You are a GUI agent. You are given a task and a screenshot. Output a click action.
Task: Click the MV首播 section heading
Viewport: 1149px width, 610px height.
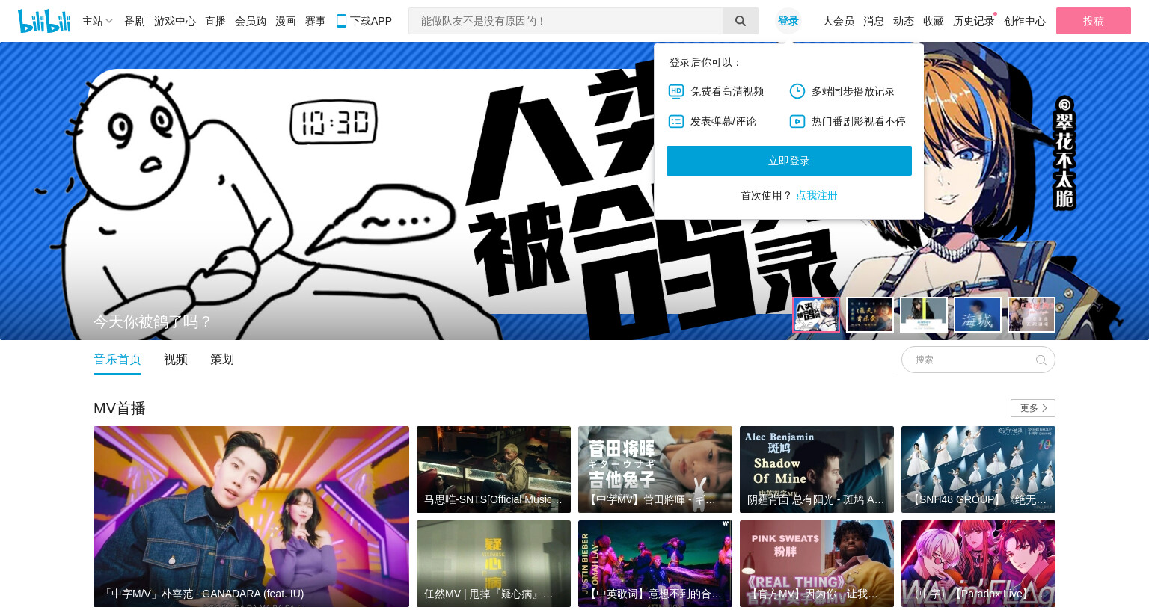click(120, 408)
